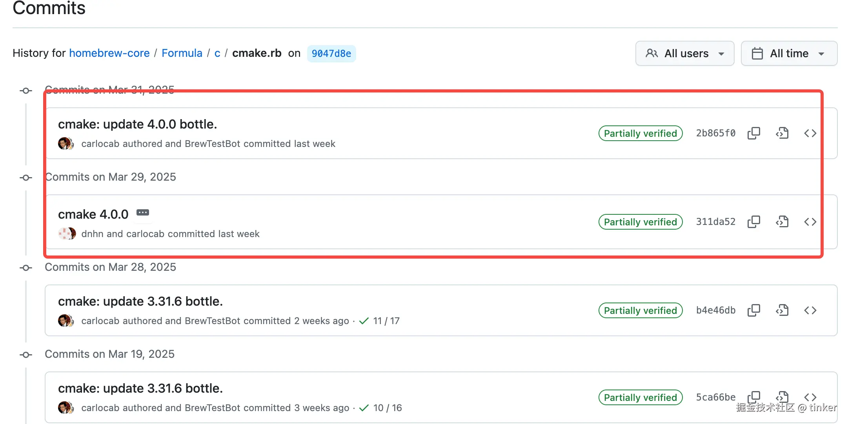
Task: Expand the cmake 4.0.0 commit description
Action: pos(143,213)
